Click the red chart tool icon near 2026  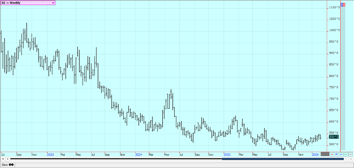point(332,154)
